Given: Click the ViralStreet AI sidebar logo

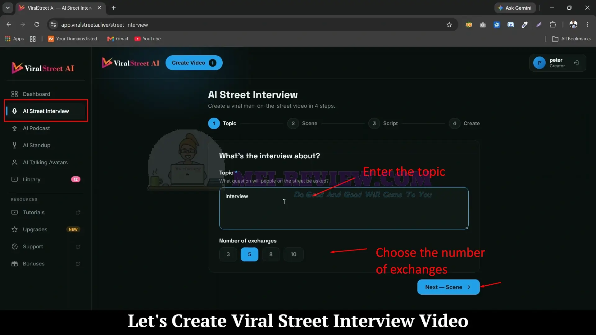Looking at the screenshot, I should 43,68.
